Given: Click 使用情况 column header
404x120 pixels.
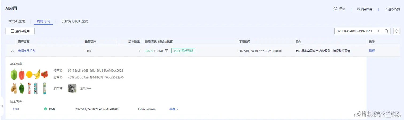Looking at the screenshot, I should pyautogui.click(x=159, y=42).
